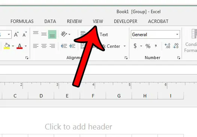The image size is (197, 137).
Task: Select column E header
Action: click(x=67, y=96)
